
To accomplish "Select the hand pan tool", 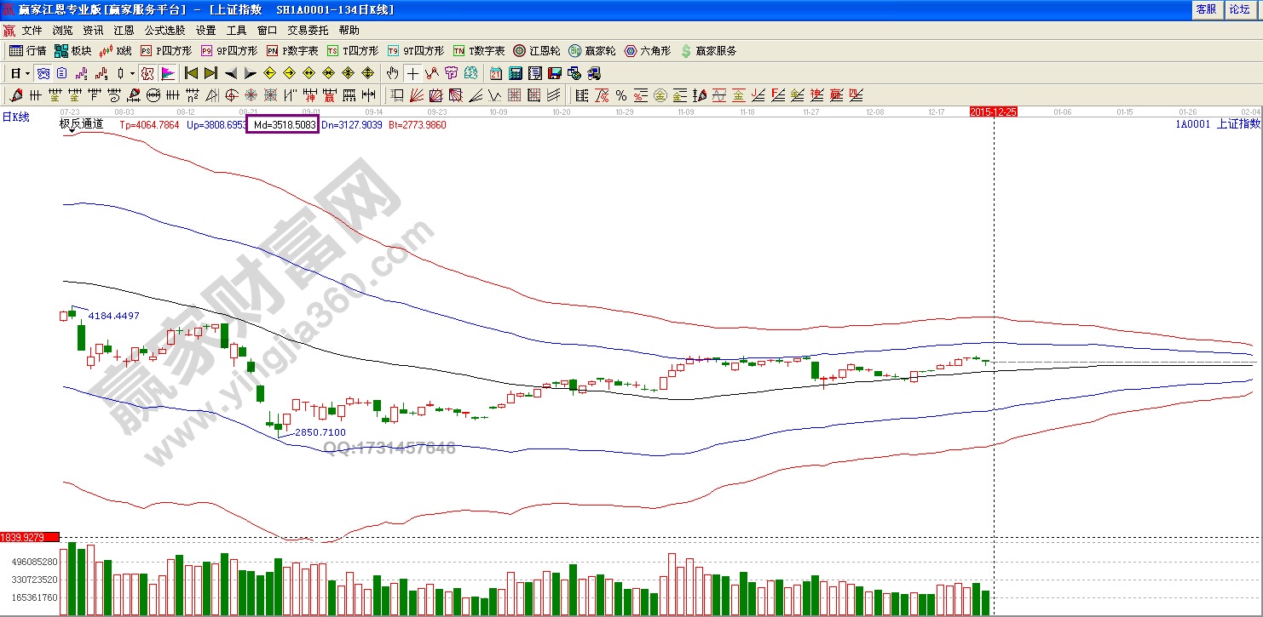I will point(393,73).
